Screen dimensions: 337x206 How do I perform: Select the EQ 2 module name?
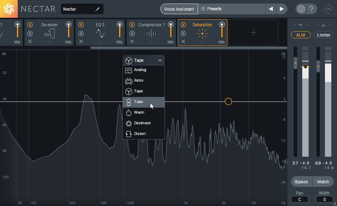pos(100,25)
